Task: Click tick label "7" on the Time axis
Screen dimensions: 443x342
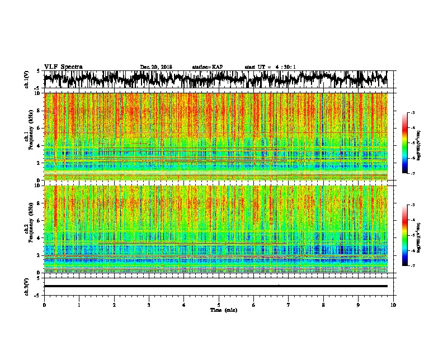Action: (289, 305)
